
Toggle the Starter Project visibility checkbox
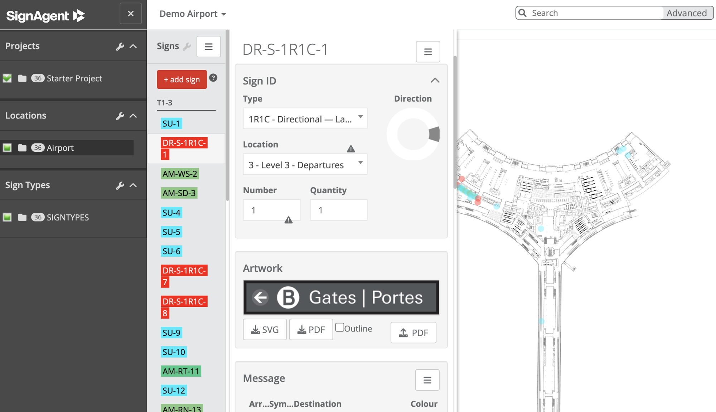[7, 78]
